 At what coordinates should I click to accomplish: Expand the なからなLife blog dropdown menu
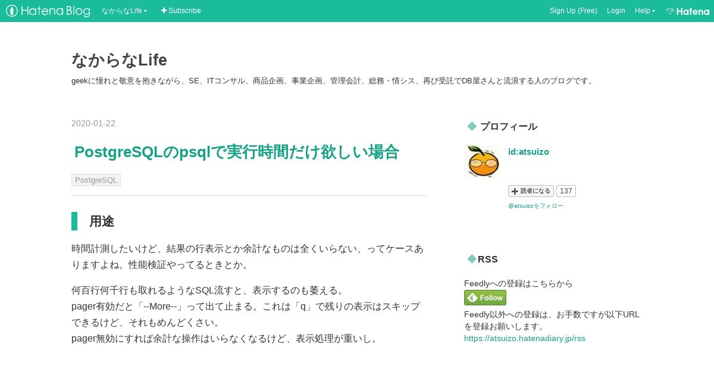pos(124,11)
